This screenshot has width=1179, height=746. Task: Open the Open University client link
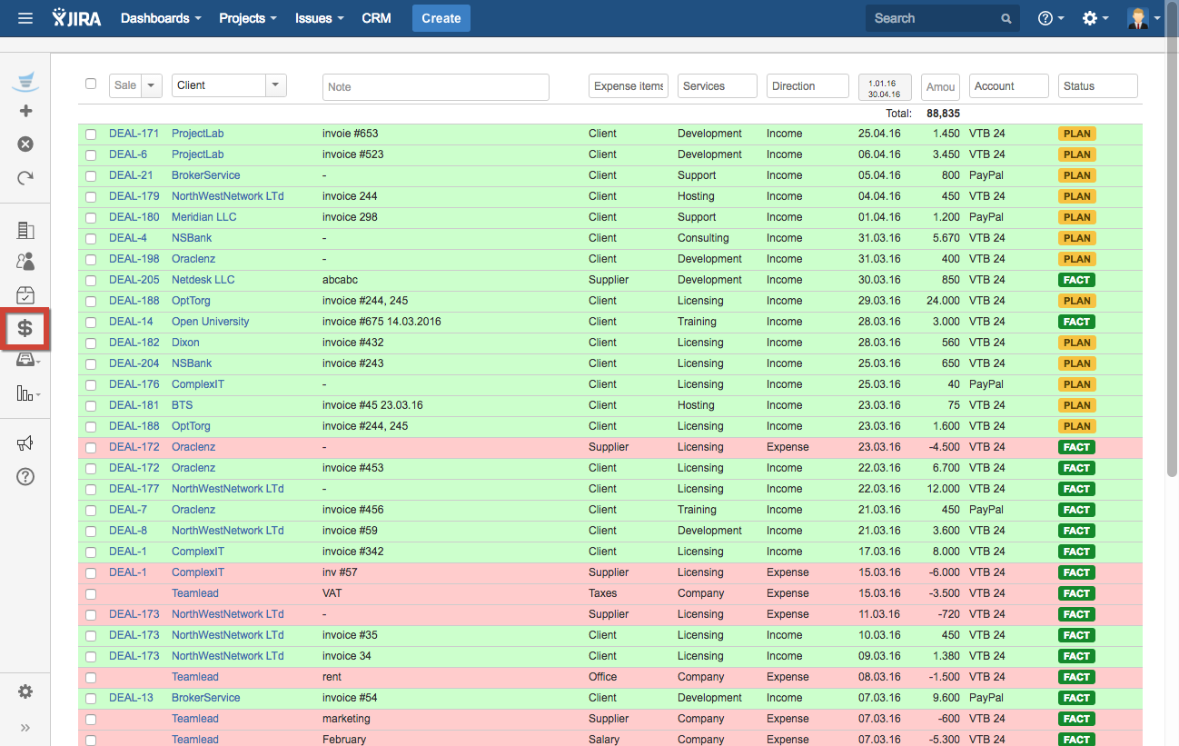[210, 322]
